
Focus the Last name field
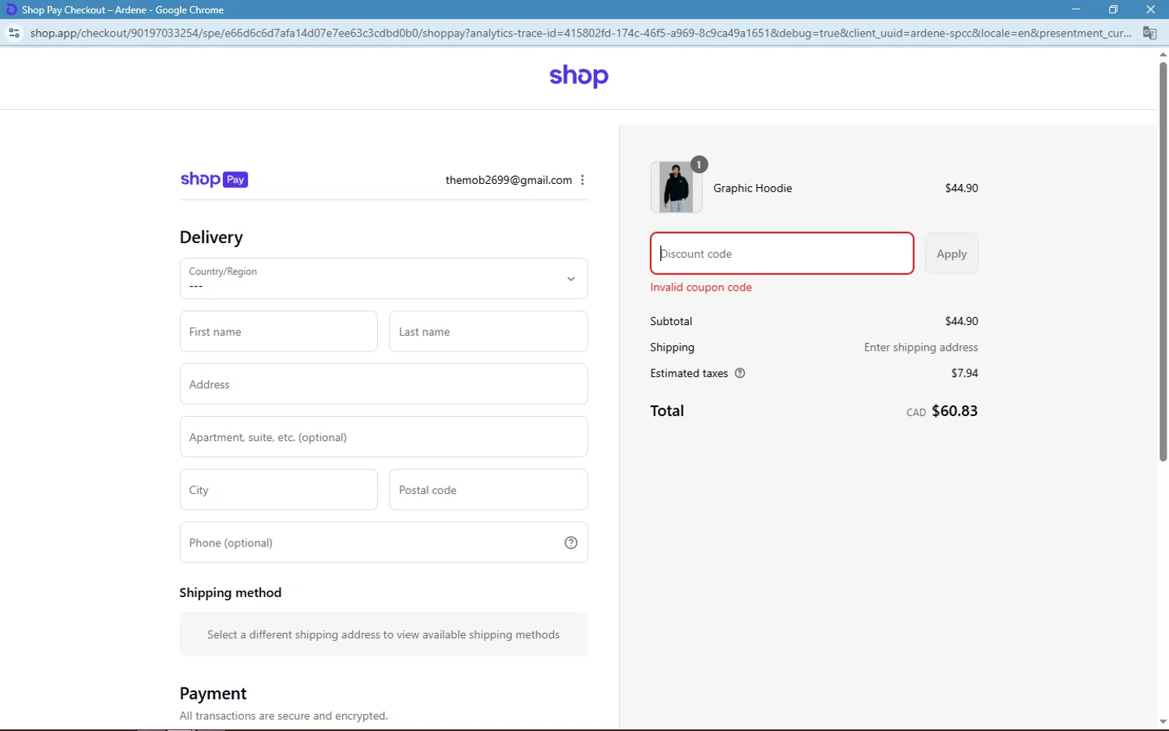tap(489, 331)
